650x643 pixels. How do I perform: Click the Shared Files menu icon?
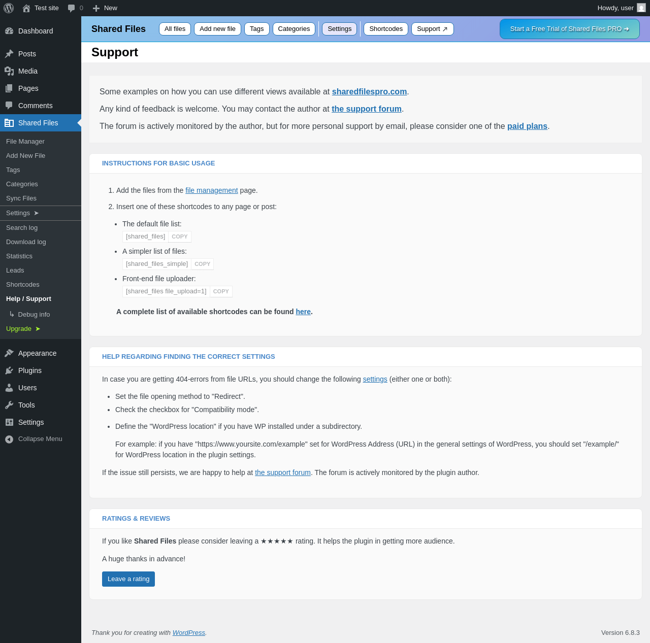pos(9,123)
